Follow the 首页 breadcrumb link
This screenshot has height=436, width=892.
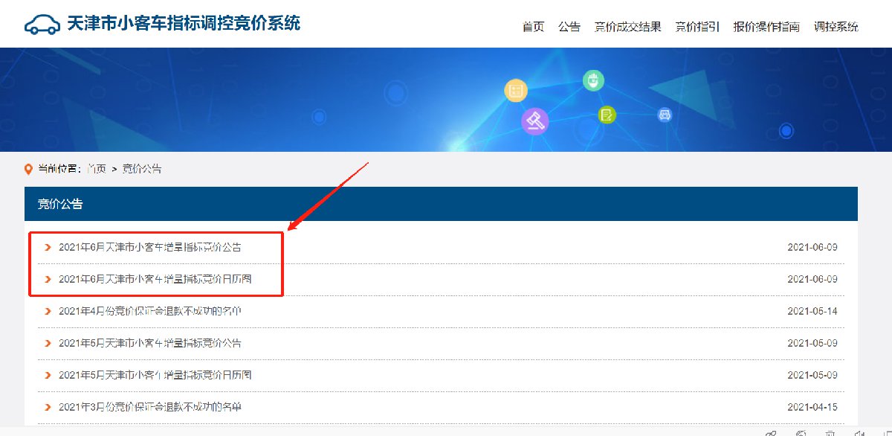pyautogui.click(x=96, y=169)
